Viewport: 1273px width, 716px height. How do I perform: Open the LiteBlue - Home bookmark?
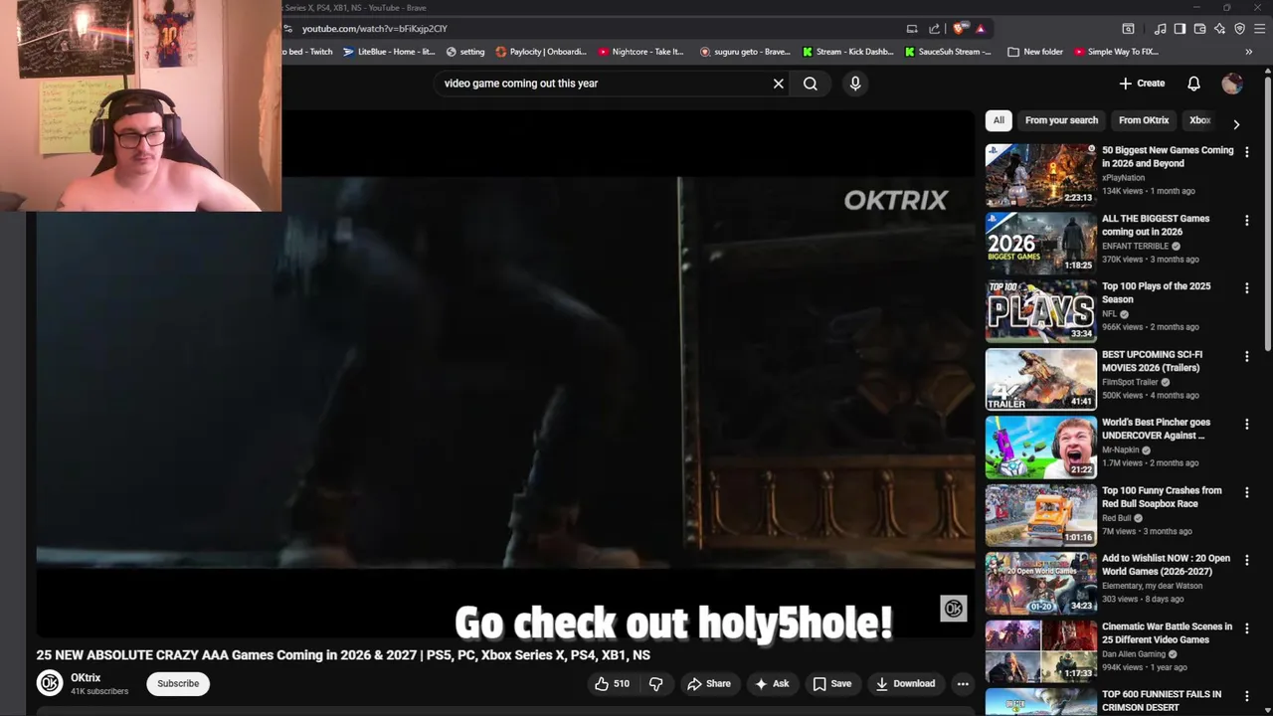click(x=389, y=52)
